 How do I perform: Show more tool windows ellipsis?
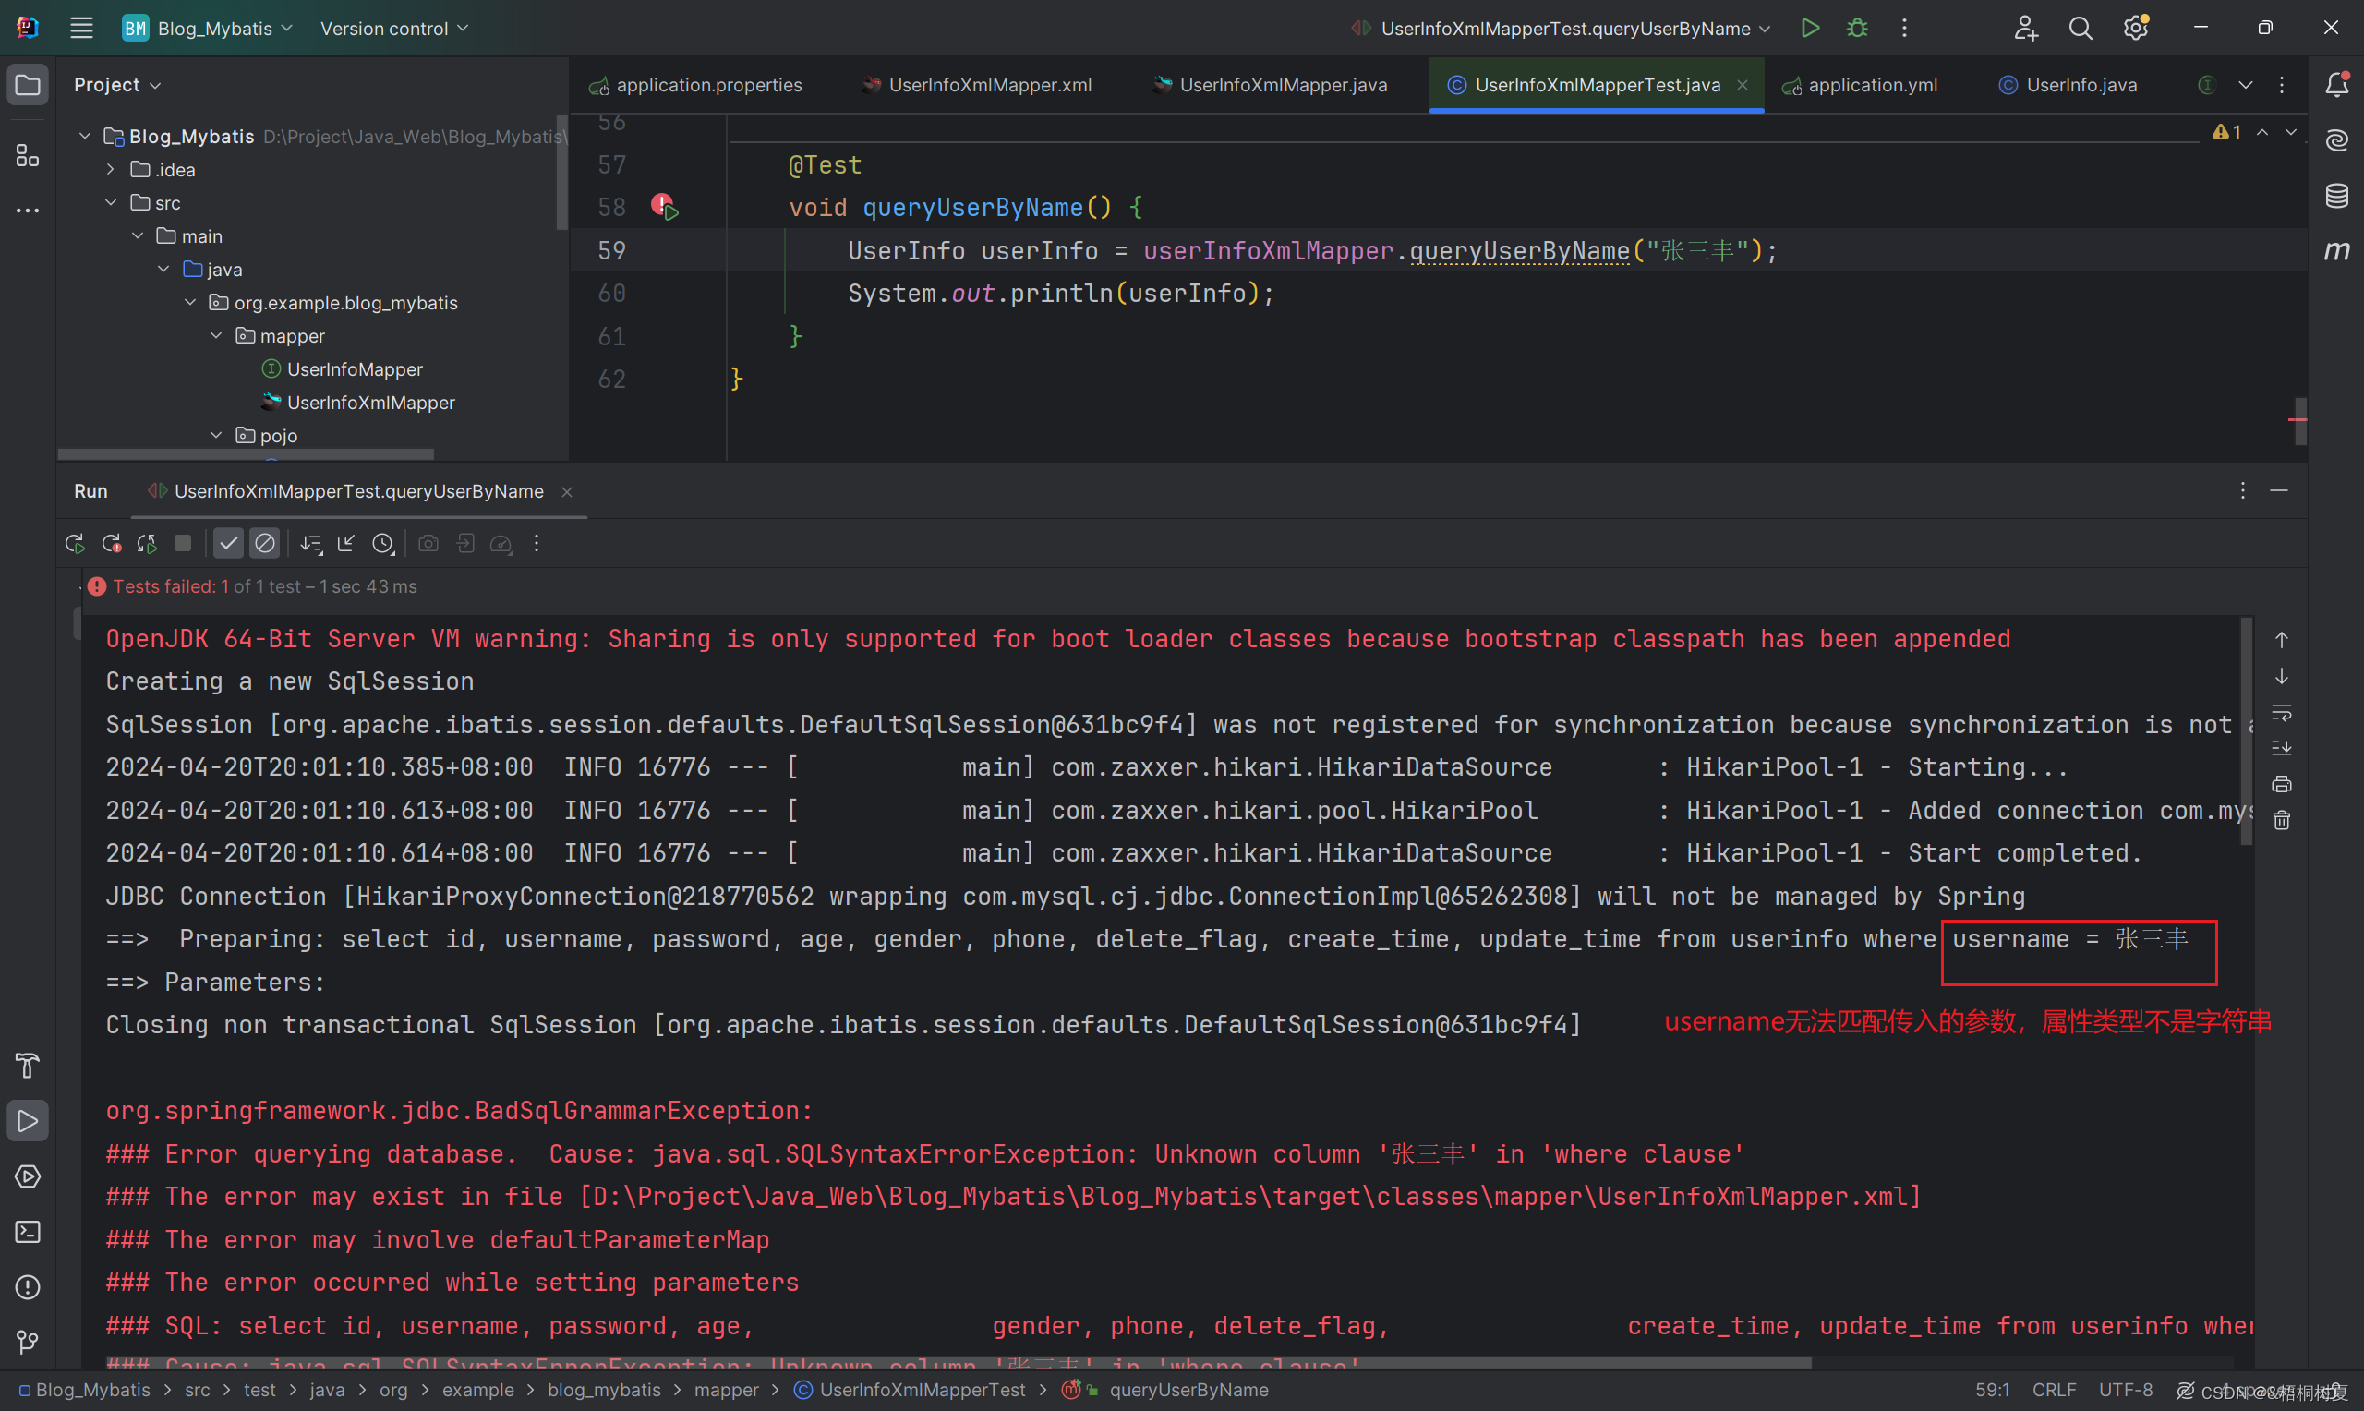tap(28, 211)
